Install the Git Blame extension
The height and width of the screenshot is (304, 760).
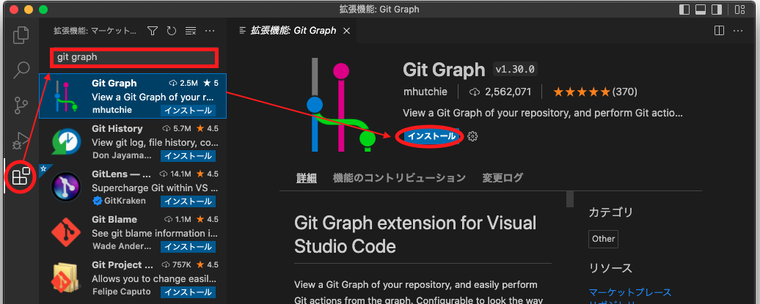pyautogui.click(x=188, y=246)
